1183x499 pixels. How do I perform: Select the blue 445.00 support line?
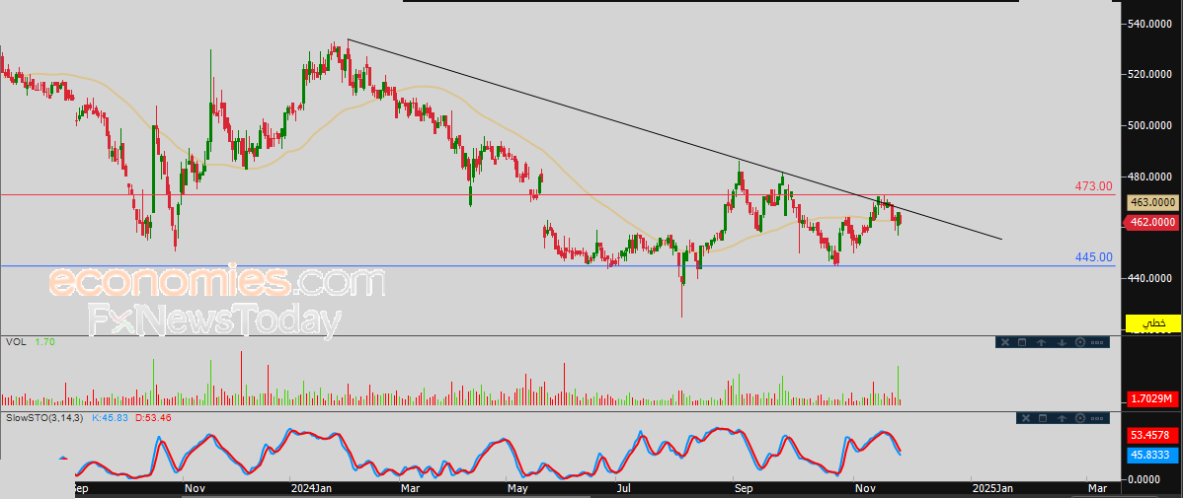point(558,265)
